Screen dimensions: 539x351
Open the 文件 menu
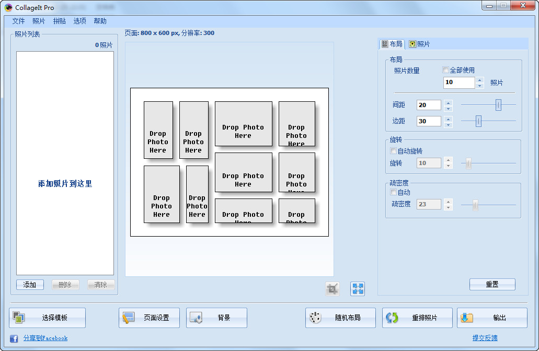pyautogui.click(x=19, y=21)
